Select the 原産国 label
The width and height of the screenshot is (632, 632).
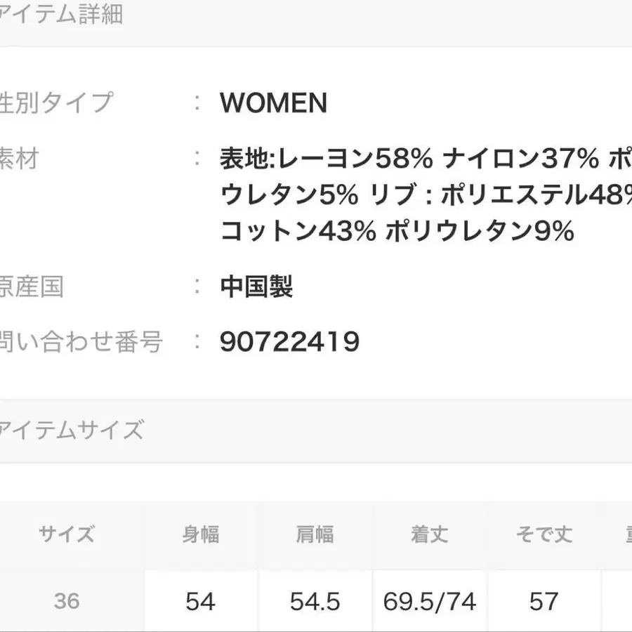pos(32,287)
